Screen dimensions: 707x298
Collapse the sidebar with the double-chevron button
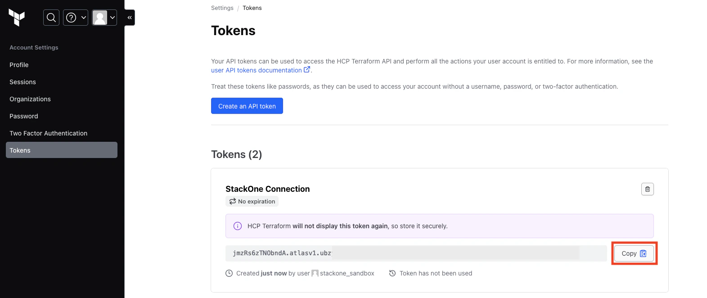pos(129,18)
